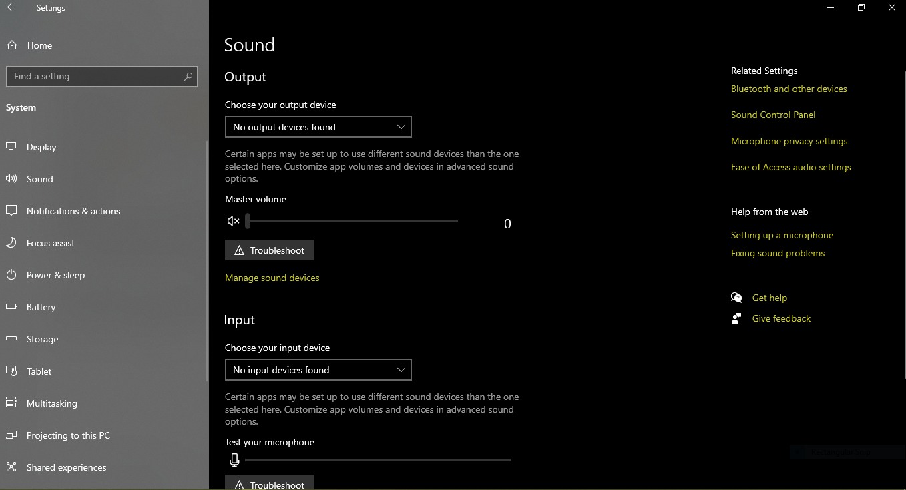Open Display settings from sidebar
The width and height of the screenshot is (906, 490).
[41, 147]
